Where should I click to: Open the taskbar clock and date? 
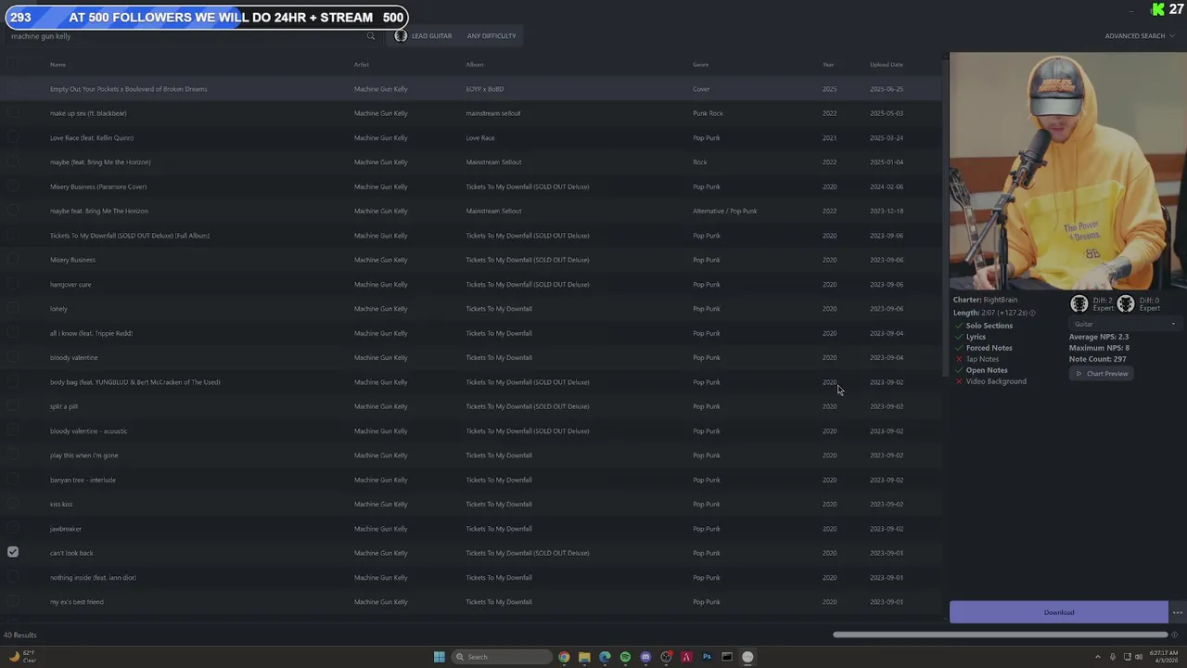1163,657
